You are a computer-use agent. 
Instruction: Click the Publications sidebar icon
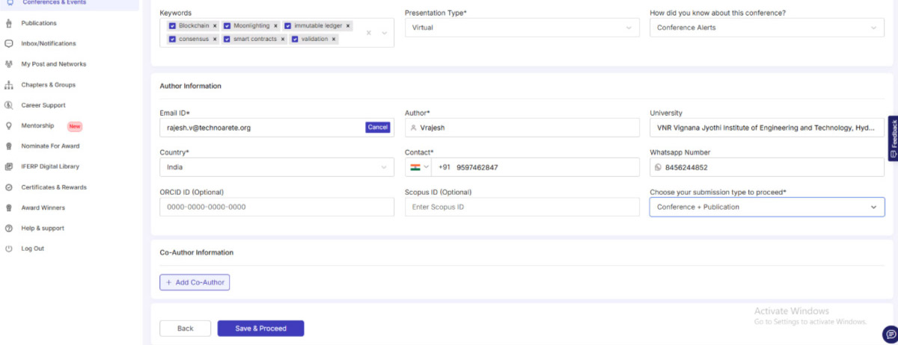[9, 23]
